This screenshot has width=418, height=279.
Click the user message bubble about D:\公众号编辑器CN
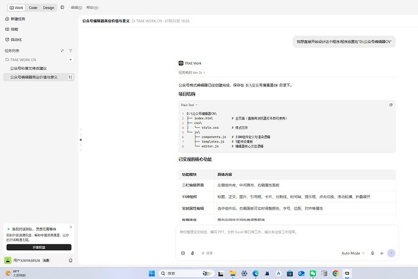pos(344,42)
